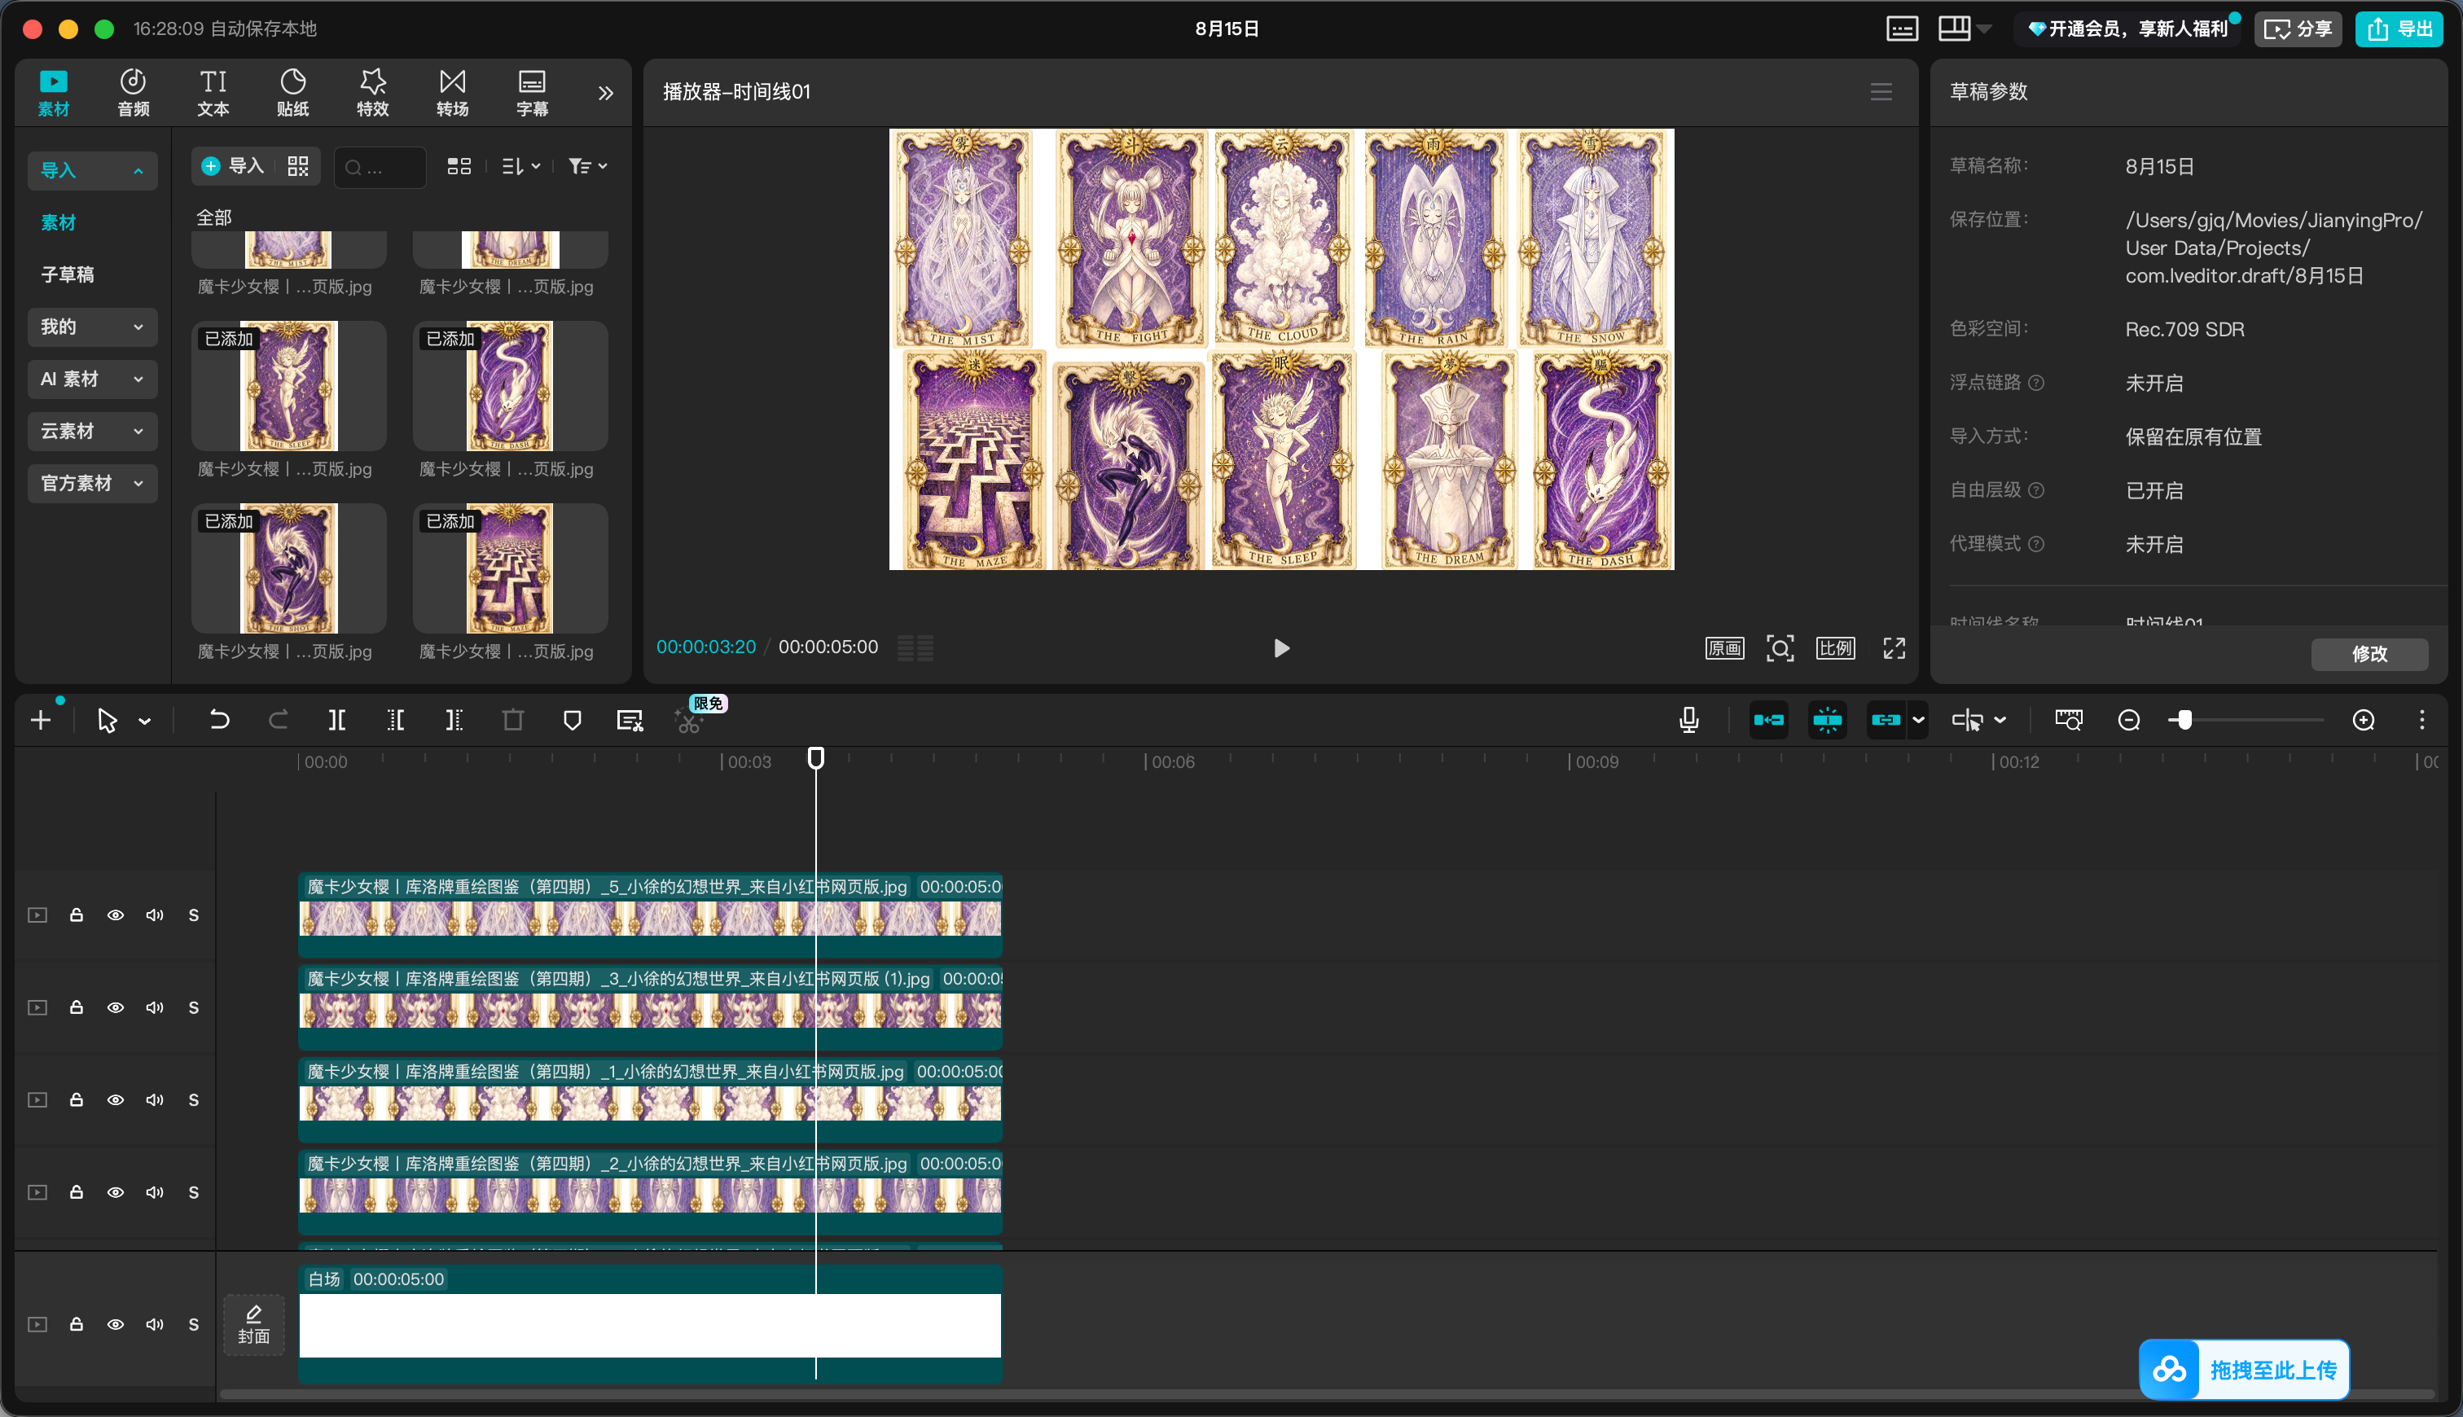Open the selection tool mode dropdown arrow
The image size is (2463, 1417).
(145, 722)
